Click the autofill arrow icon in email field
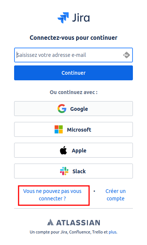Viewport: 147px width, 245px height. click(127, 55)
